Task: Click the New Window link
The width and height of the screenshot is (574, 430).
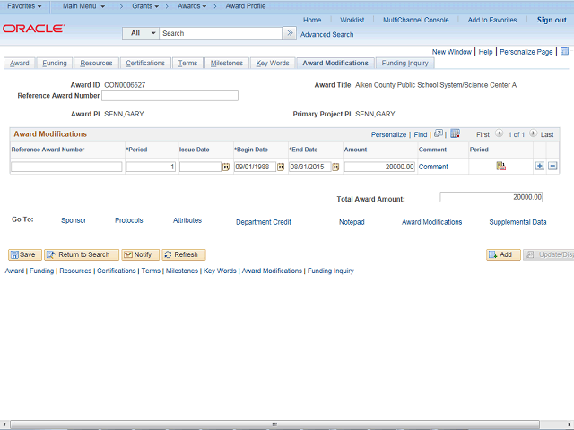Action: pos(452,52)
